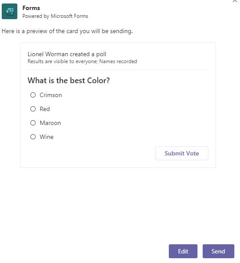Choose the Red radio button
The image size is (240, 263).
pyautogui.click(x=33, y=109)
